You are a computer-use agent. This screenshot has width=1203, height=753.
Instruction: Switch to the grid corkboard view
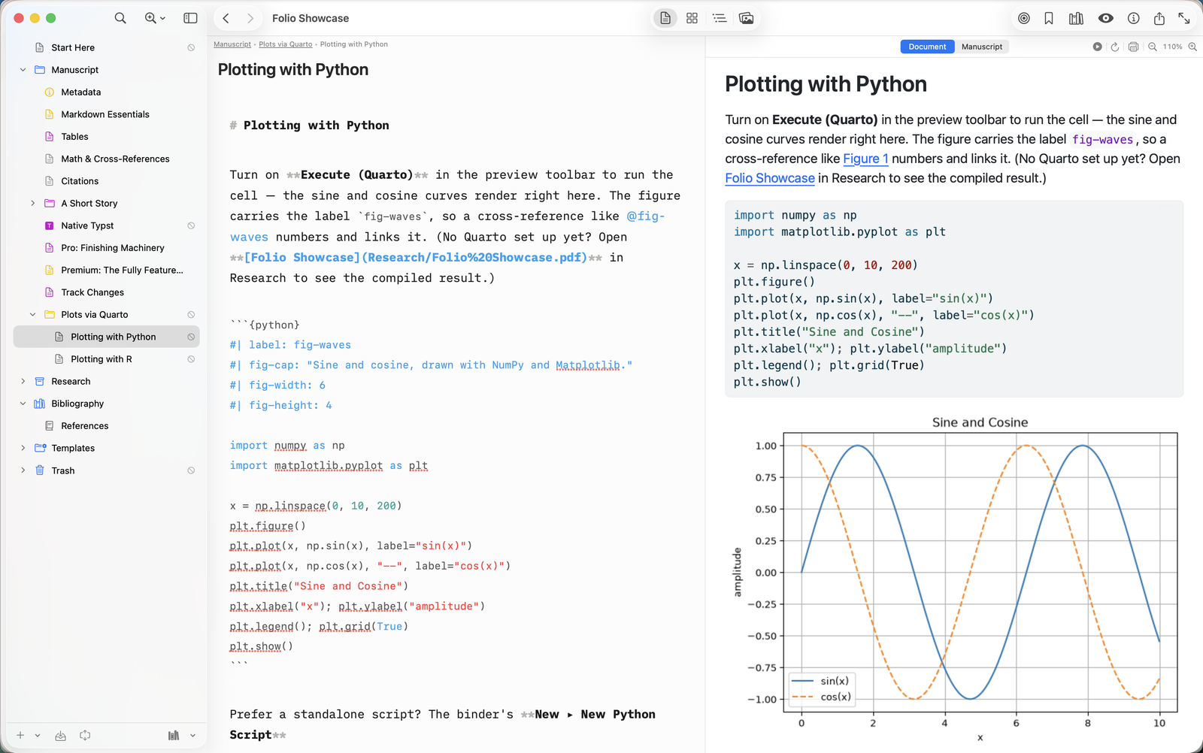coord(692,18)
